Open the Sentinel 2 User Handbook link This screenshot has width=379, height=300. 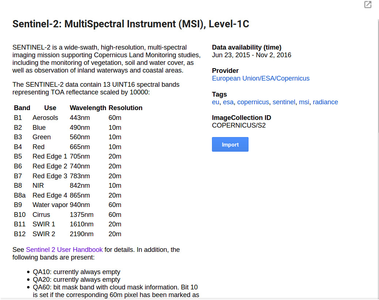coord(64,250)
